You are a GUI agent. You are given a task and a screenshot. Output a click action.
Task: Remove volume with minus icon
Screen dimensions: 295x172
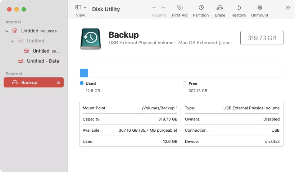(x=164, y=8)
